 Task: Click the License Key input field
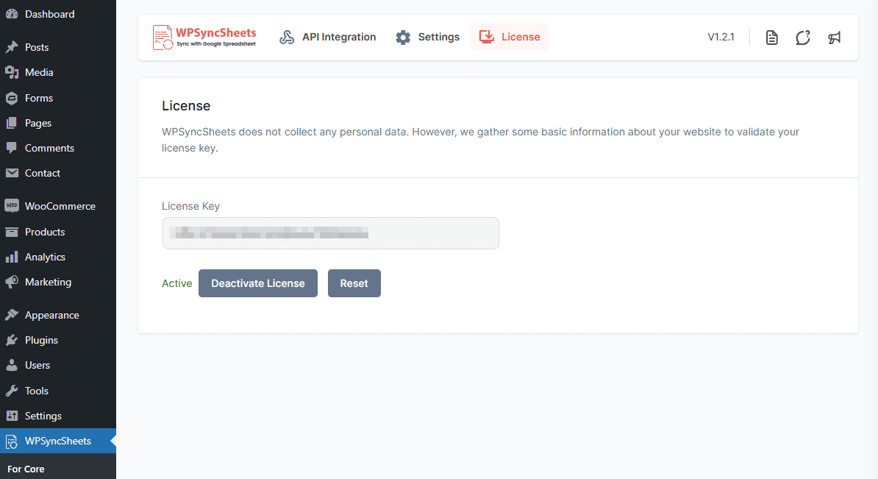(330, 233)
